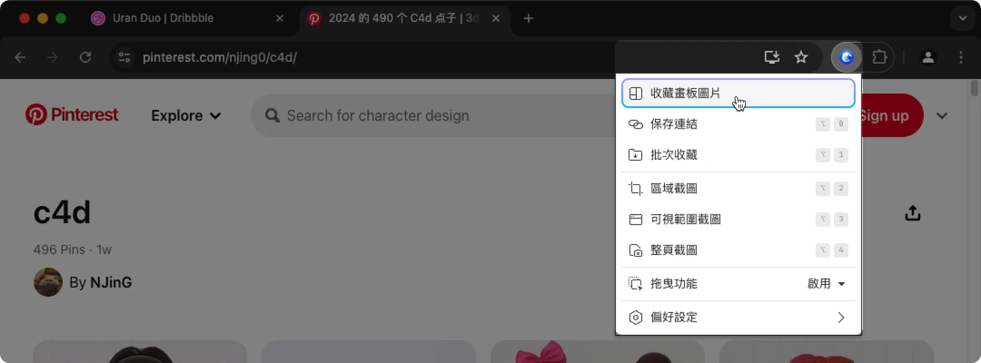The image size is (981, 363).
Task: Click the install app icon in address bar
Action: 772,57
